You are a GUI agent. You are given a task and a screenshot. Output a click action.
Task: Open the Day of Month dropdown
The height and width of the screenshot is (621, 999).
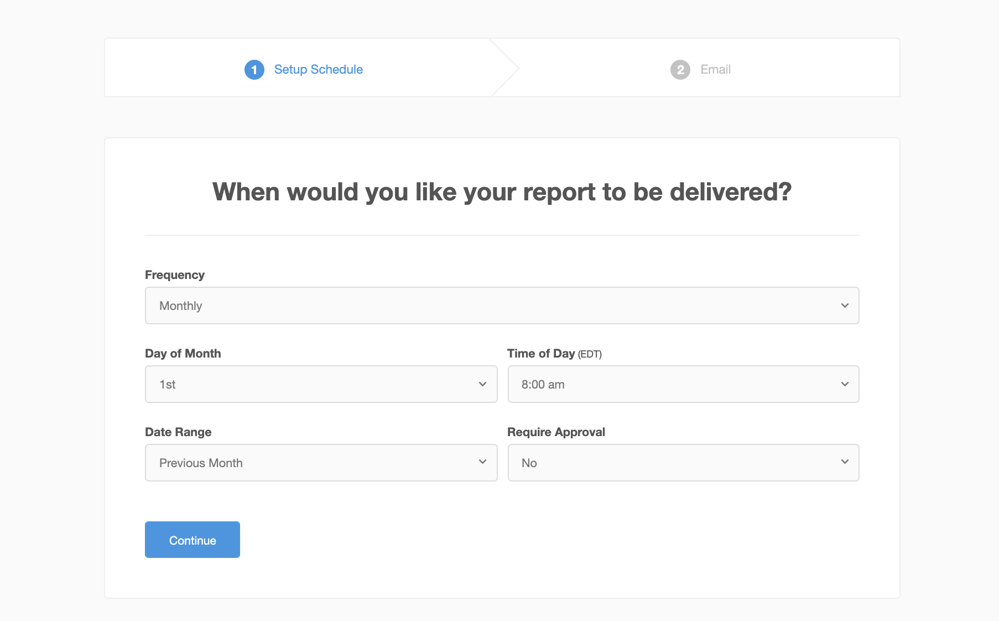pyautogui.click(x=321, y=384)
